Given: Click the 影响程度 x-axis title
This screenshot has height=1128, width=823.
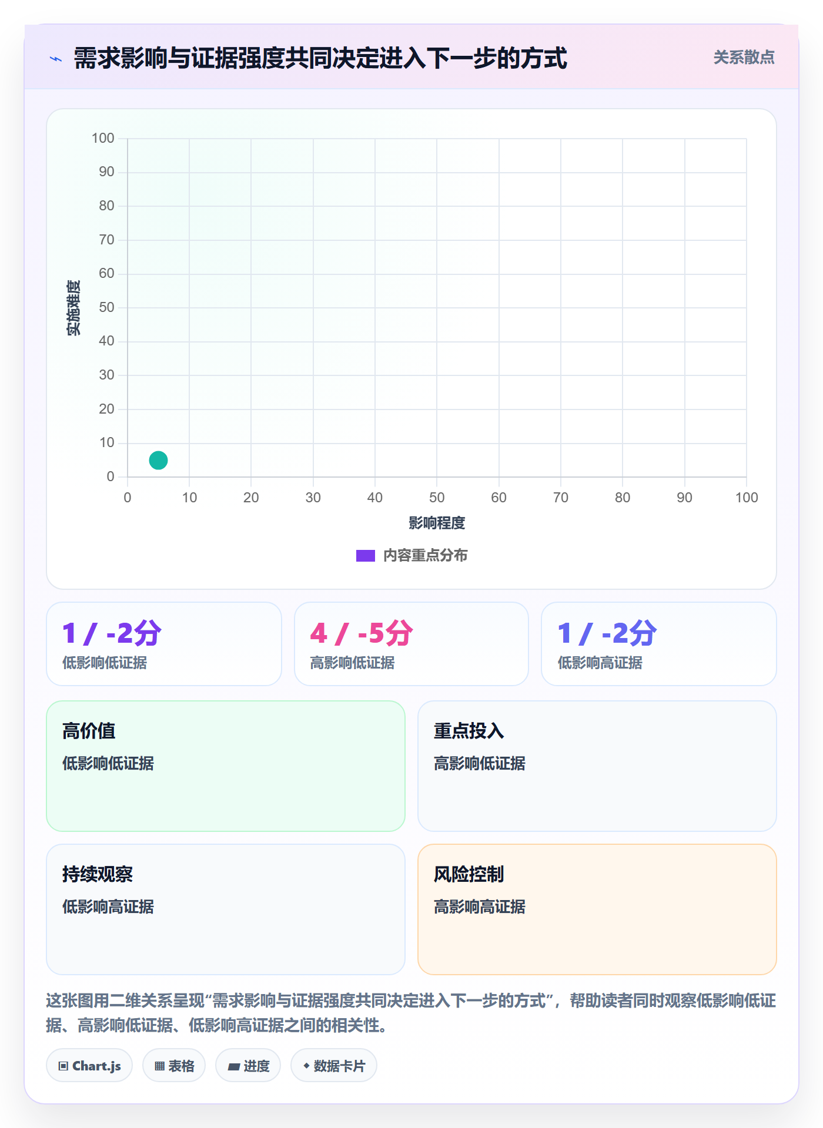Looking at the screenshot, I should coord(437,523).
